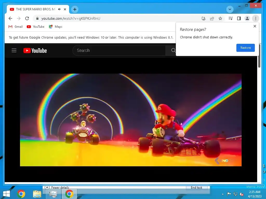This screenshot has height=199, width=266.
Task: Open the Chrome side panel
Action: point(239,18)
